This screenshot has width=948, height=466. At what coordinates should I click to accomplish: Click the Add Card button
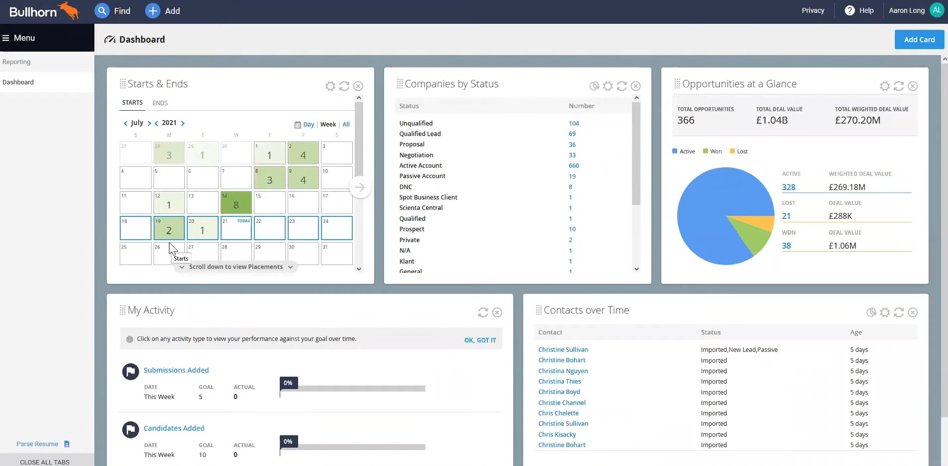point(919,40)
